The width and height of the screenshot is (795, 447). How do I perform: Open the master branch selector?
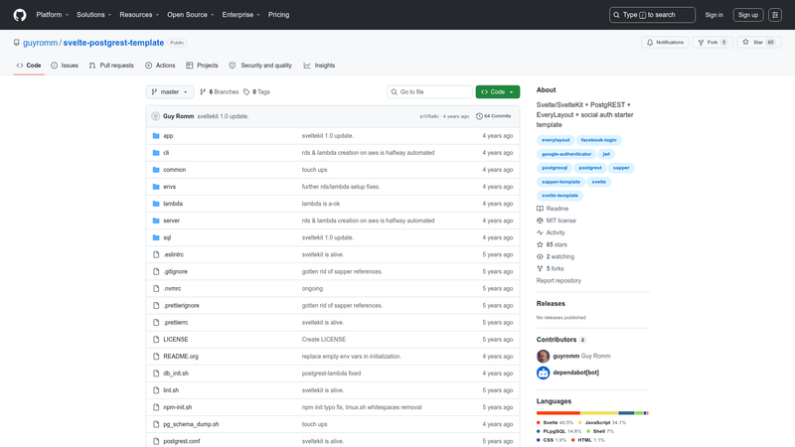click(x=170, y=91)
